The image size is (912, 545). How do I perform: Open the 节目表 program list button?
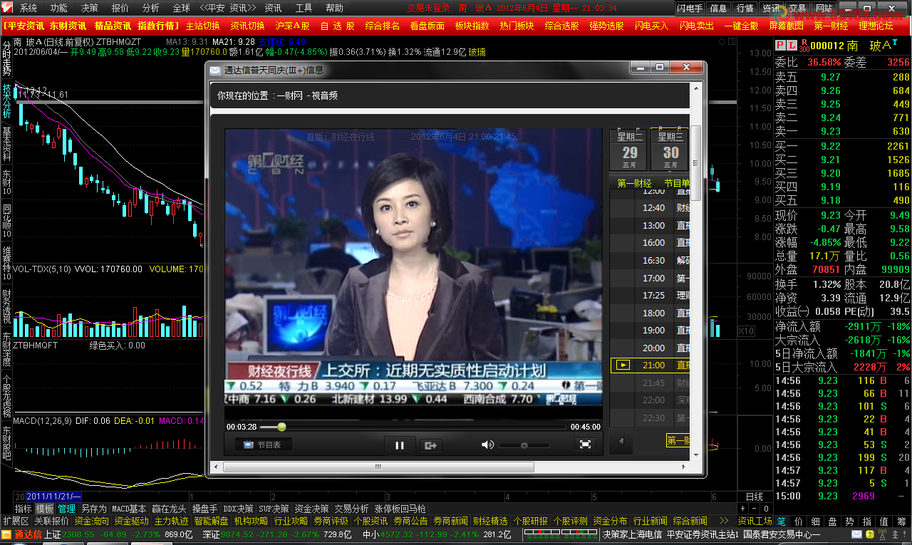click(x=262, y=445)
